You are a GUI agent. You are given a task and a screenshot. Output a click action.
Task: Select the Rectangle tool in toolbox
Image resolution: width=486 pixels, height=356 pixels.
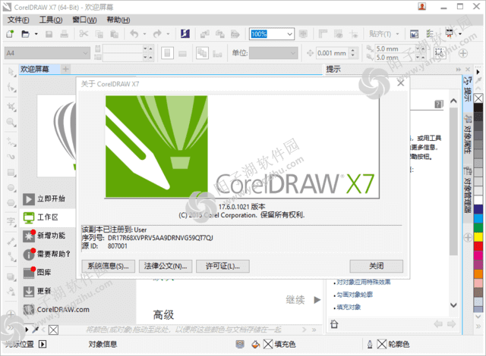point(11,173)
